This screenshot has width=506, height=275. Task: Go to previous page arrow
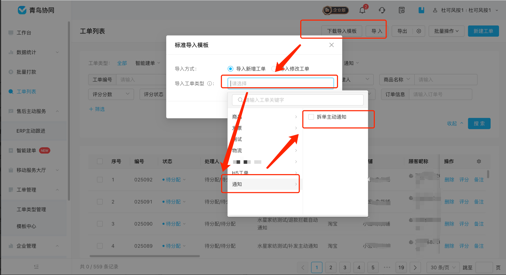coord(303,268)
